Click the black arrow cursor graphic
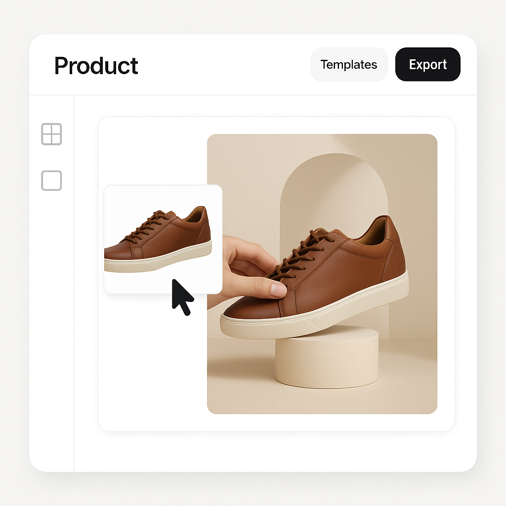Viewport: 506px width, 506px height. (x=181, y=296)
